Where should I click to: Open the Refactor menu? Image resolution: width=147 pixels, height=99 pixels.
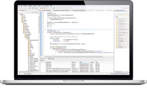(25, 6)
